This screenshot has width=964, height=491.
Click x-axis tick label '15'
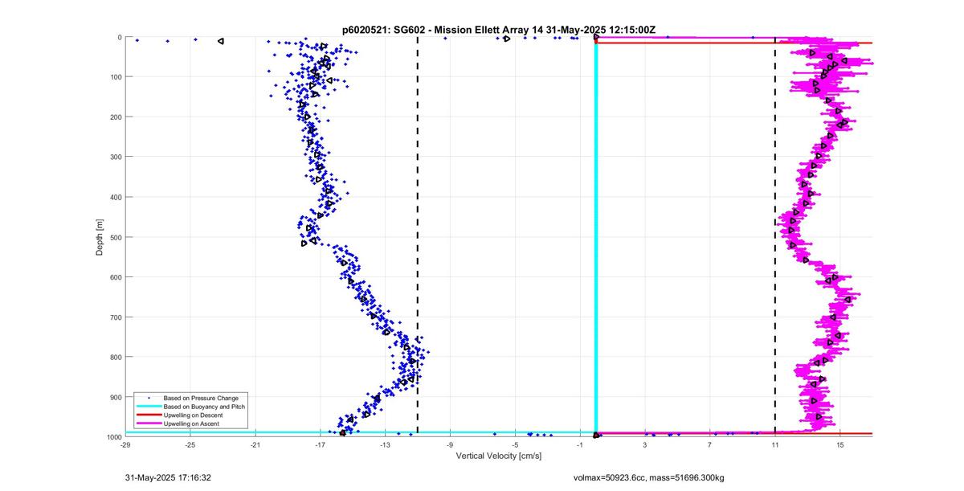(840, 444)
